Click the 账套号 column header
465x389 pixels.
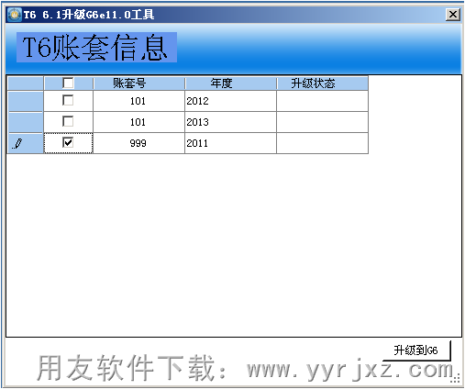(x=139, y=83)
